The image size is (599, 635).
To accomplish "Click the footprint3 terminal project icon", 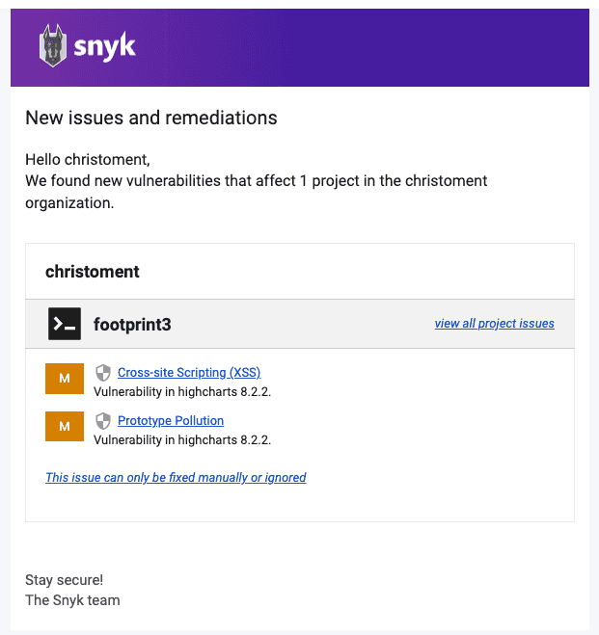I will point(65,324).
